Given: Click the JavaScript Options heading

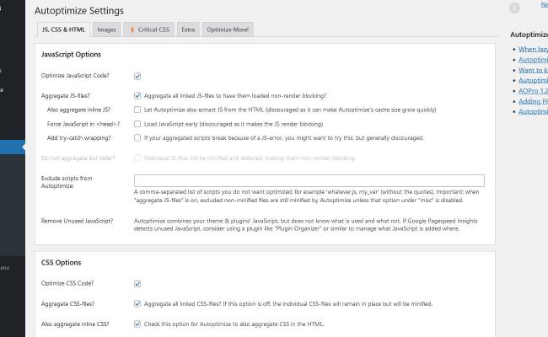Looking at the screenshot, I should 71,55.
